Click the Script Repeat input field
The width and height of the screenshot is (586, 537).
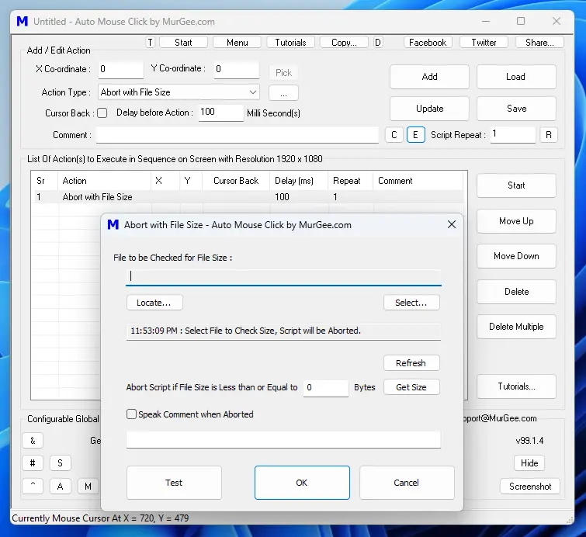click(513, 134)
